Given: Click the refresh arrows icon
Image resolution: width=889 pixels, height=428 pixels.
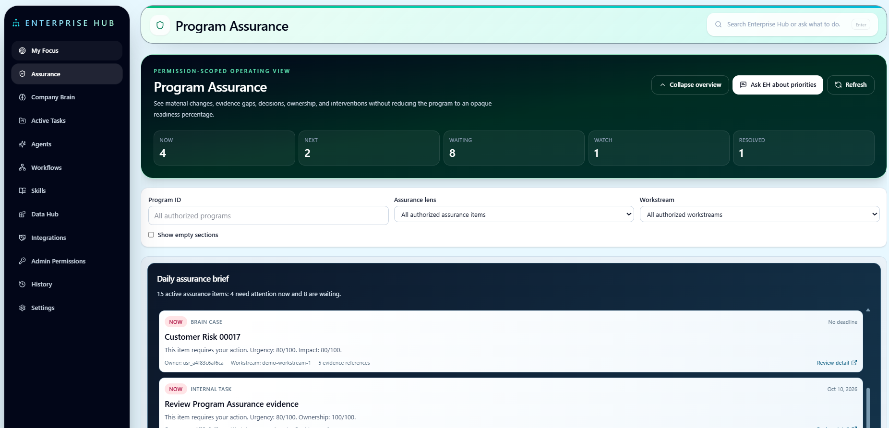Looking at the screenshot, I should point(838,85).
